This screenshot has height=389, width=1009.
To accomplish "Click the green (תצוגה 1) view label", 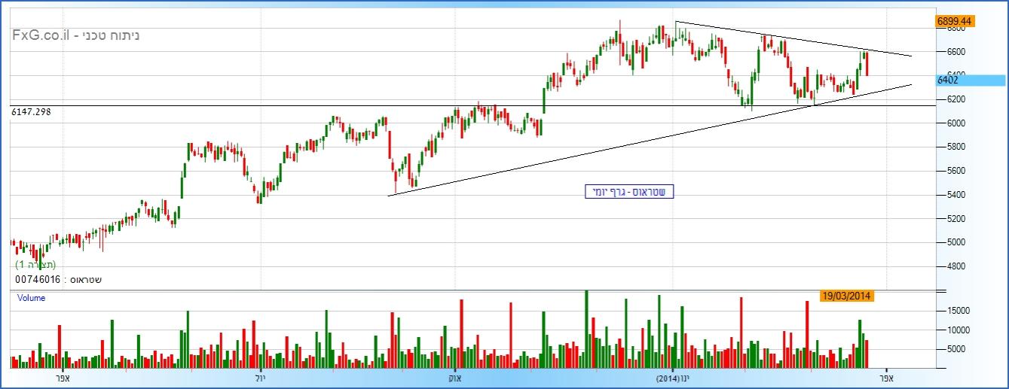I will click(x=35, y=265).
